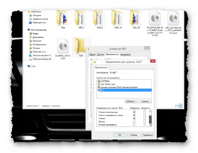
Task: Click the Сеть network icon
Action: [29, 66]
